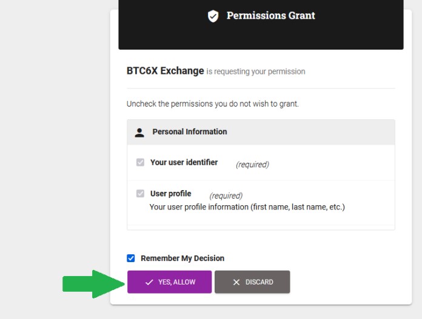Toggle the User profile checkbox
Viewport: 422px width, 319px height.
point(140,194)
